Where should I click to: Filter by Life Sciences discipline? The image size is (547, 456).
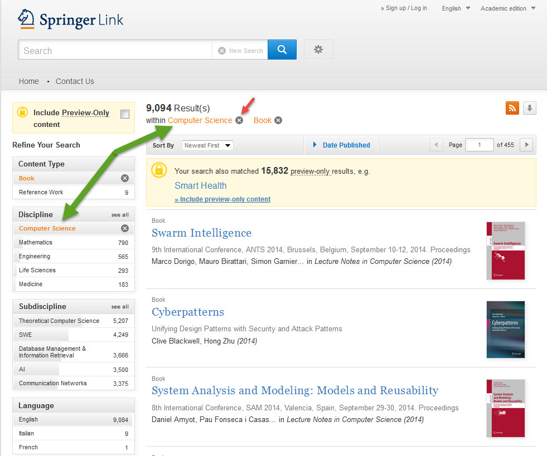click(x=74, y=271)
